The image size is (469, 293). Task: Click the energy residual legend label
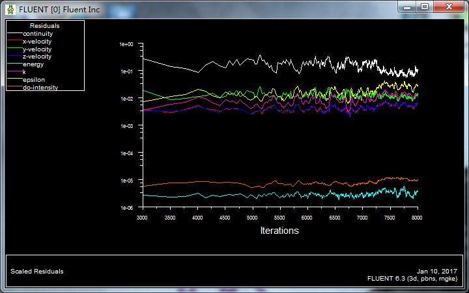click(x=34, y=64)
